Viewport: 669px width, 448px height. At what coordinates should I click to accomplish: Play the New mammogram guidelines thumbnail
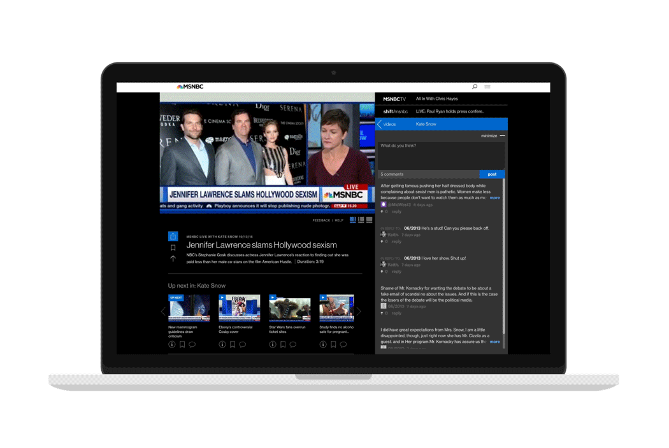click(189, 308)
